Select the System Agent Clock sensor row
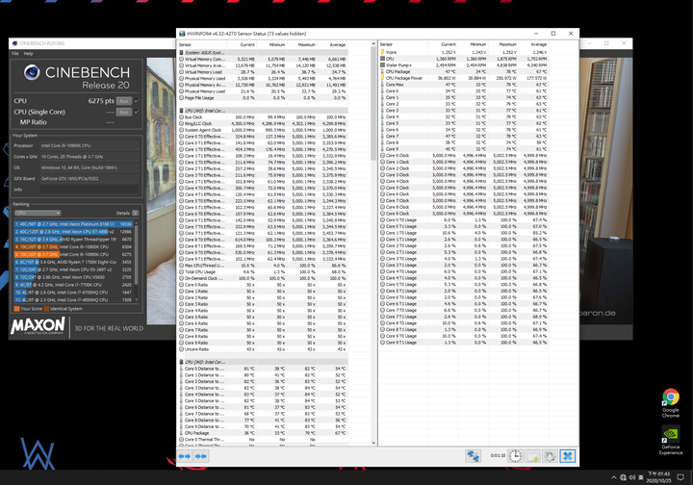The height and width of the screenshot is (485, 693). pos(263,130)
